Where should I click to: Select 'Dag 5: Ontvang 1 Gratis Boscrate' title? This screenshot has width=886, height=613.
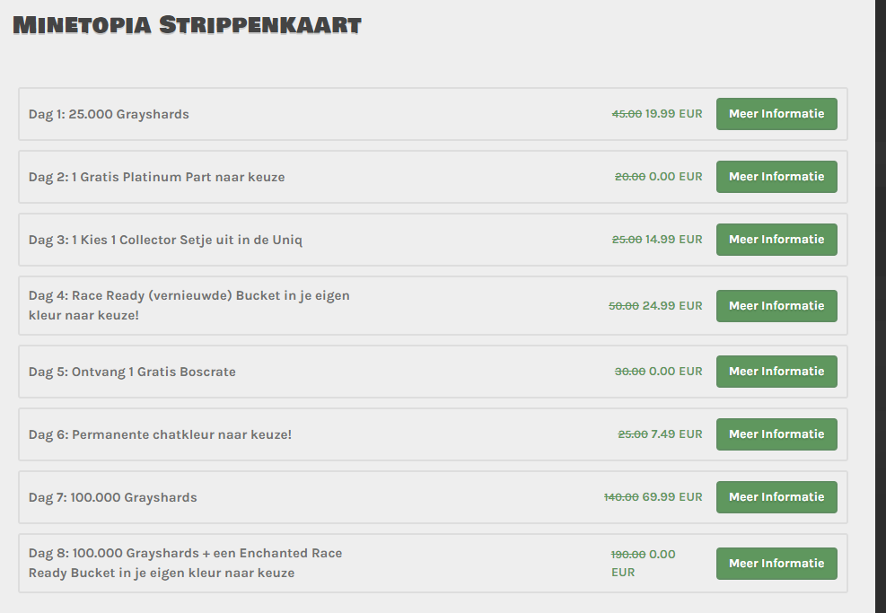(132, 372)
